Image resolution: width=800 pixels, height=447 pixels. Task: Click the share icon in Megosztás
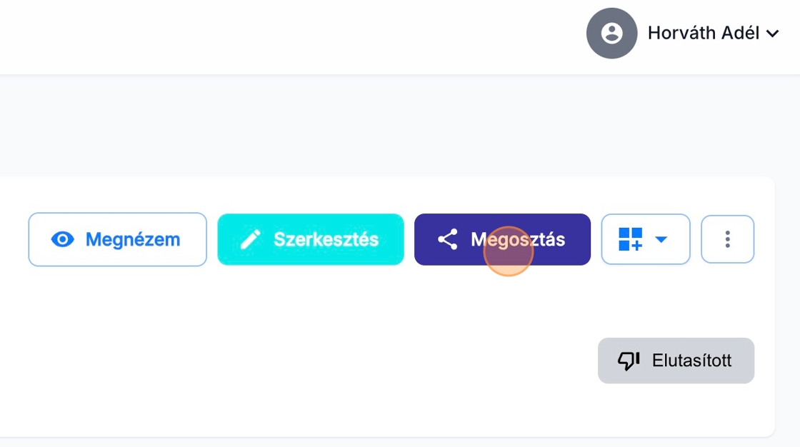[x=448, y=239]
